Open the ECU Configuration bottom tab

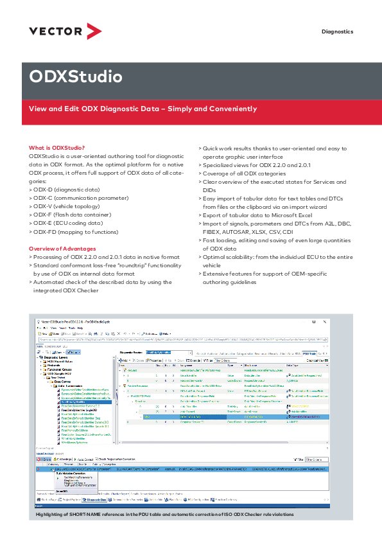pyautogui.click(x=196, y=500)
